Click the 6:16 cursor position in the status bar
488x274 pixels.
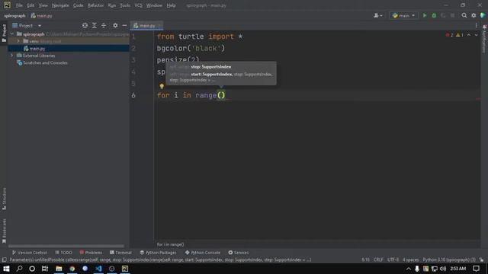click(x=365, y=260)
